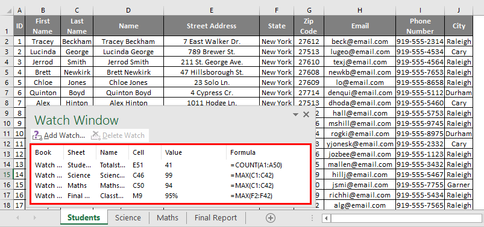Click the email cell yjonesk@email.com
The height and width of the screenshot is (227, 484).
360,144
